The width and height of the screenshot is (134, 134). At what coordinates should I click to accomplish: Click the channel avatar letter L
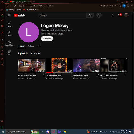coord(29,32)
